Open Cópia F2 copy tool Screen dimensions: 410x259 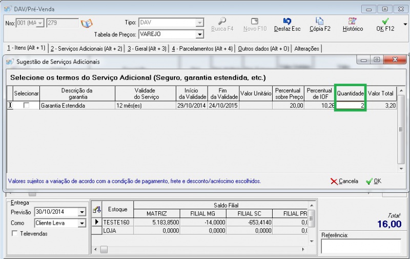320,22
